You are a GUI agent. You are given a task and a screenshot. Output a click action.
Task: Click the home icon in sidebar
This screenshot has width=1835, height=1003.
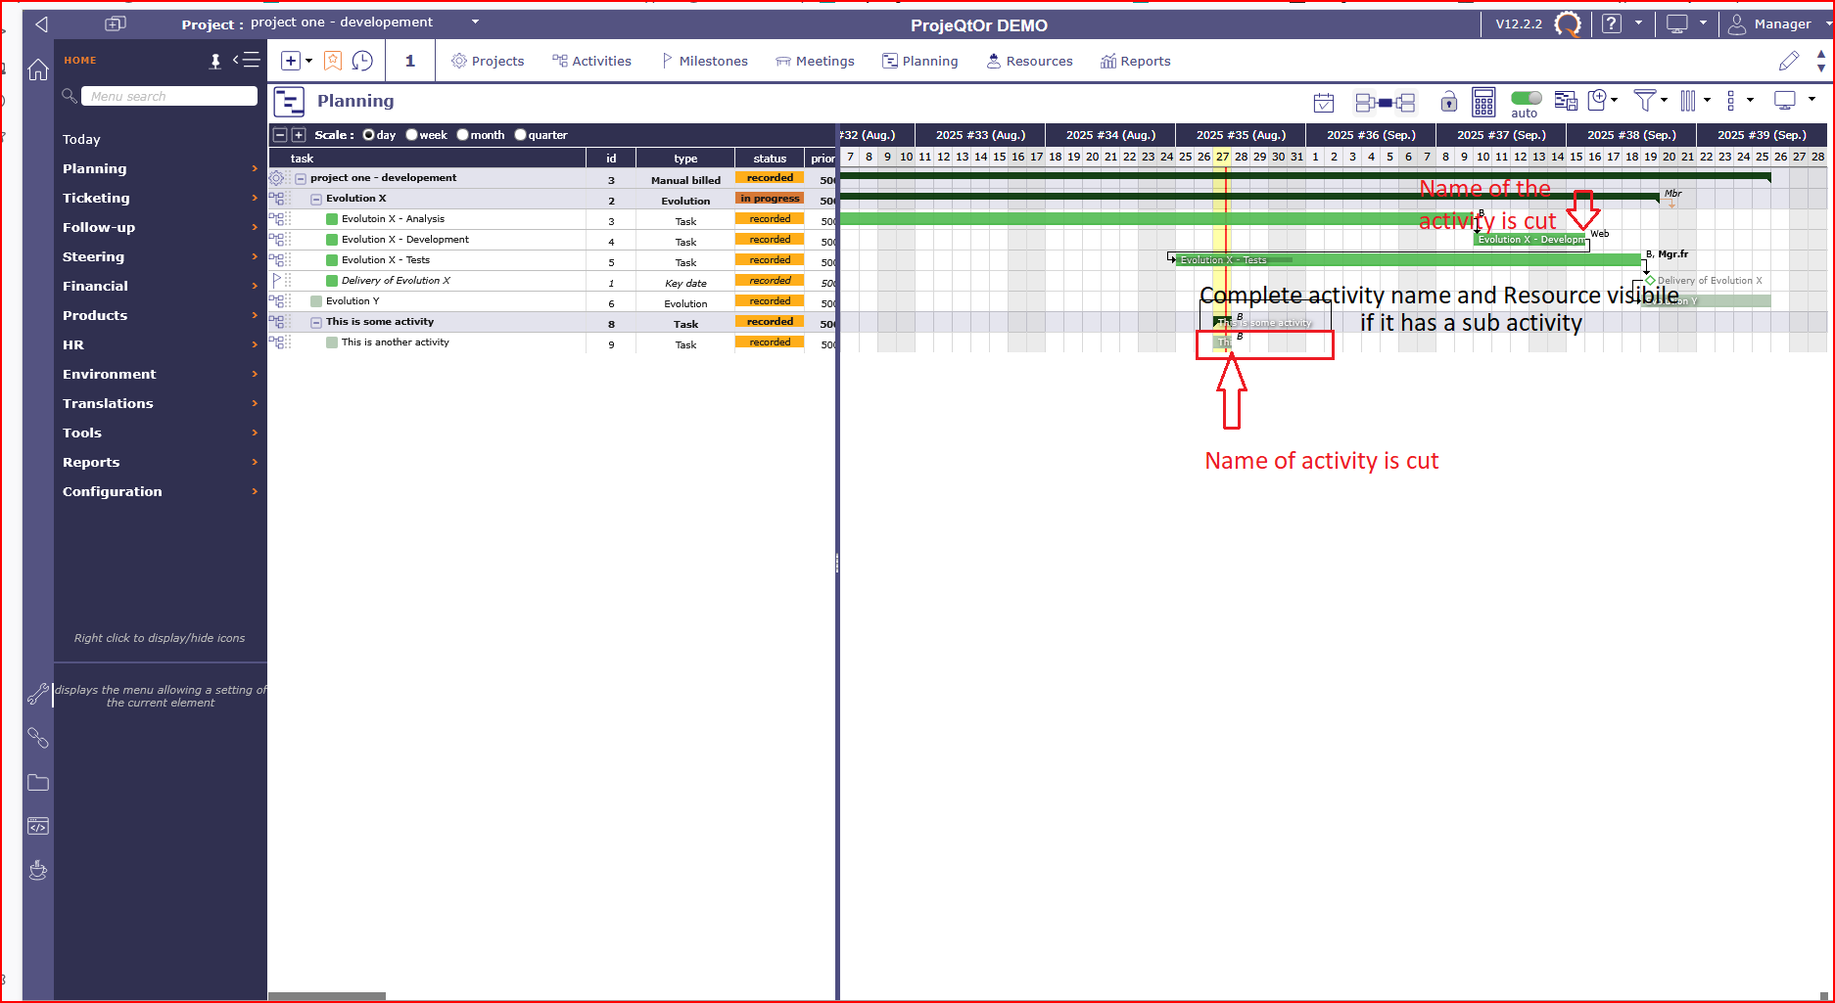click(x=38, y=69)
